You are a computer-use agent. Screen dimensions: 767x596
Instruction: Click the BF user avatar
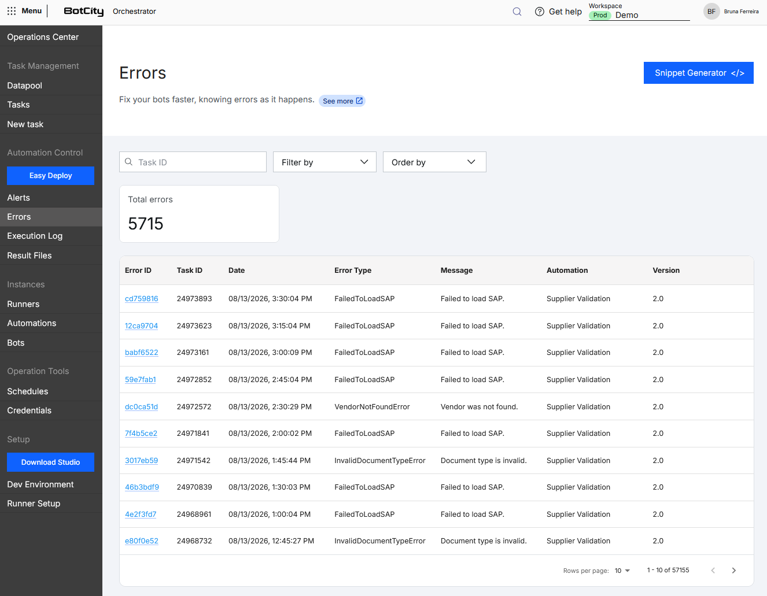(711, 12)
